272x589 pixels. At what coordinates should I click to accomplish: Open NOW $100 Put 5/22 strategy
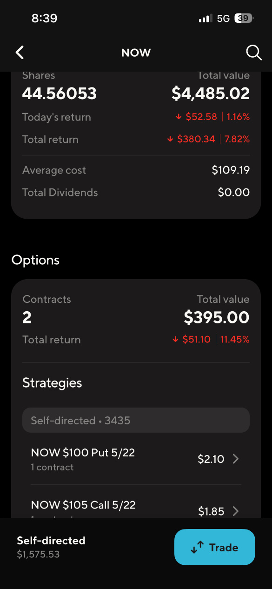[136, 459]
